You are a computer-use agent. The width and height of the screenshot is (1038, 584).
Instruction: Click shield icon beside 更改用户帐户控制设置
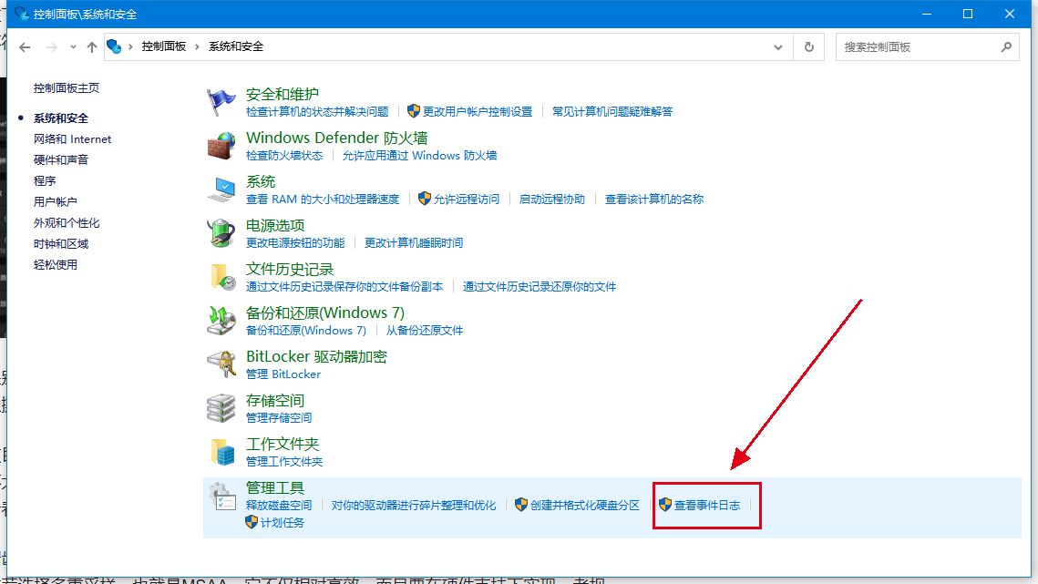point(414,111)
